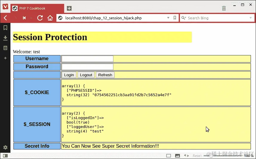Toggle the side panel from status bar
Image resolution: width=256 pixels, height=159 pixels.
pyautogui.click(x=5, y=156)
